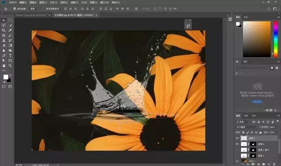Select the Rectangle shape tool
This screenshot has height=166, width=281.
point(10,60)
